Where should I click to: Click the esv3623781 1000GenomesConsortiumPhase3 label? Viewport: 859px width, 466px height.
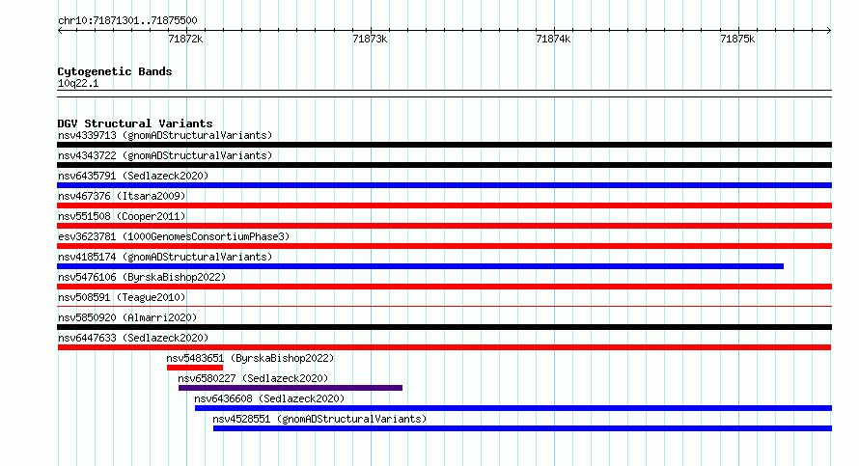[x=174, y=236]
